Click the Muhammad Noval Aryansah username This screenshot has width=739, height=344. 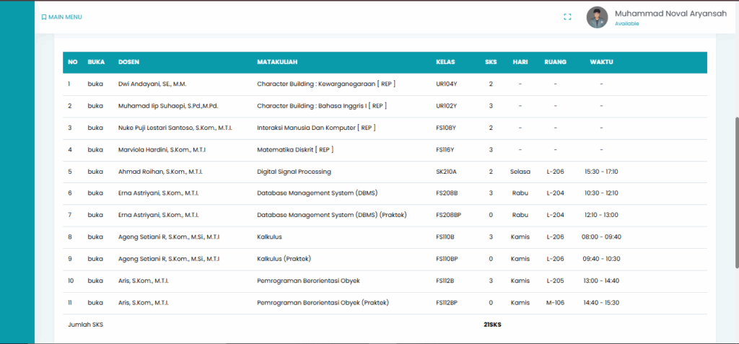[x=670, y=12]
